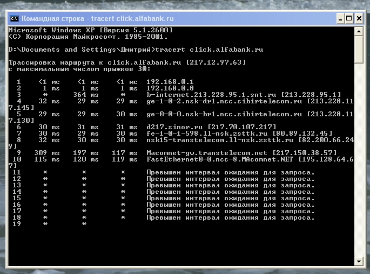Screen dimensions: 370x274
Task: Close the tracert command window
Action: click(359, 19)
